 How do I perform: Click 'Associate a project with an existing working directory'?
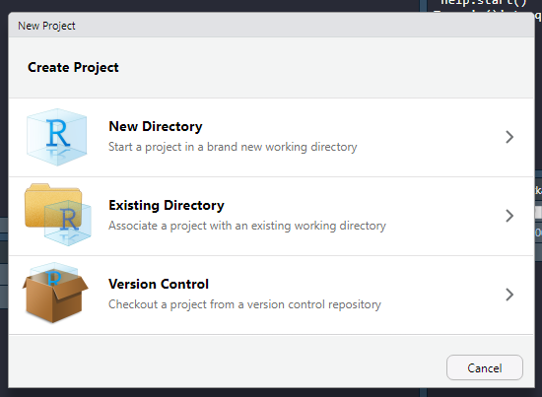(x=247, y=226)
